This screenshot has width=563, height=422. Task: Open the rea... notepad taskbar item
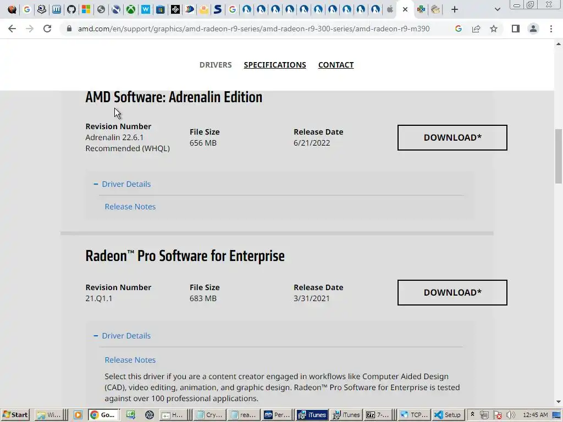244,415
